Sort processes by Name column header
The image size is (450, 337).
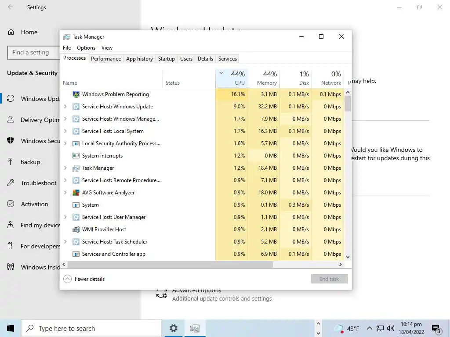click(x=112, y=78)
